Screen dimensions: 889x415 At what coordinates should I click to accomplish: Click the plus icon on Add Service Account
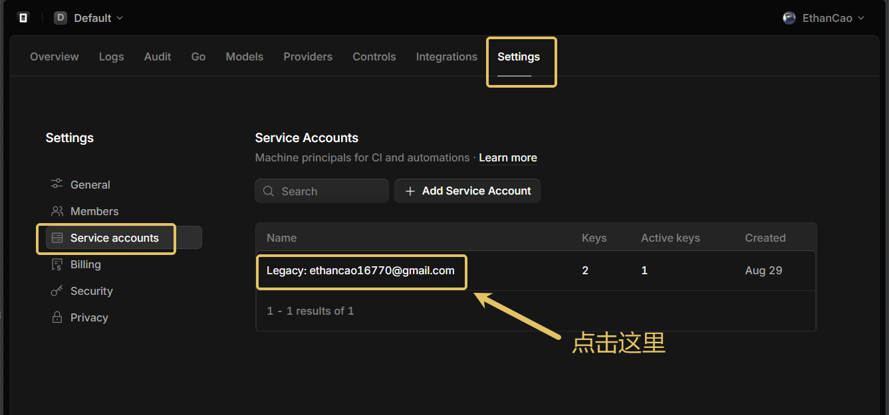point(410,191)
